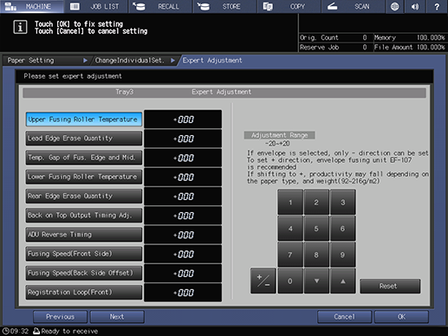
Task: Select Fusing Speed(Front Side)
Action: 84,254
